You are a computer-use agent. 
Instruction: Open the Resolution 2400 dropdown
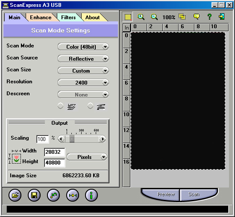[x=83, y=82]
